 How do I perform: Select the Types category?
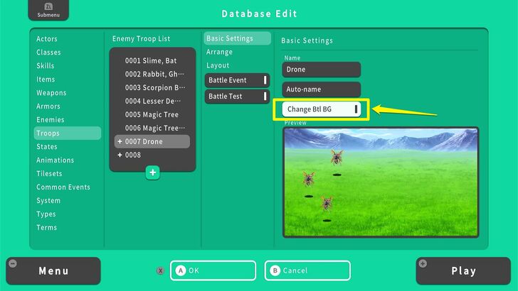coord(46,214)
